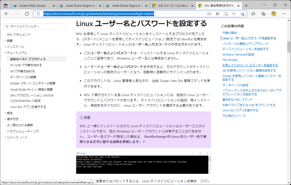Click the scrollbar down arrow

click(x=289, y=183)
